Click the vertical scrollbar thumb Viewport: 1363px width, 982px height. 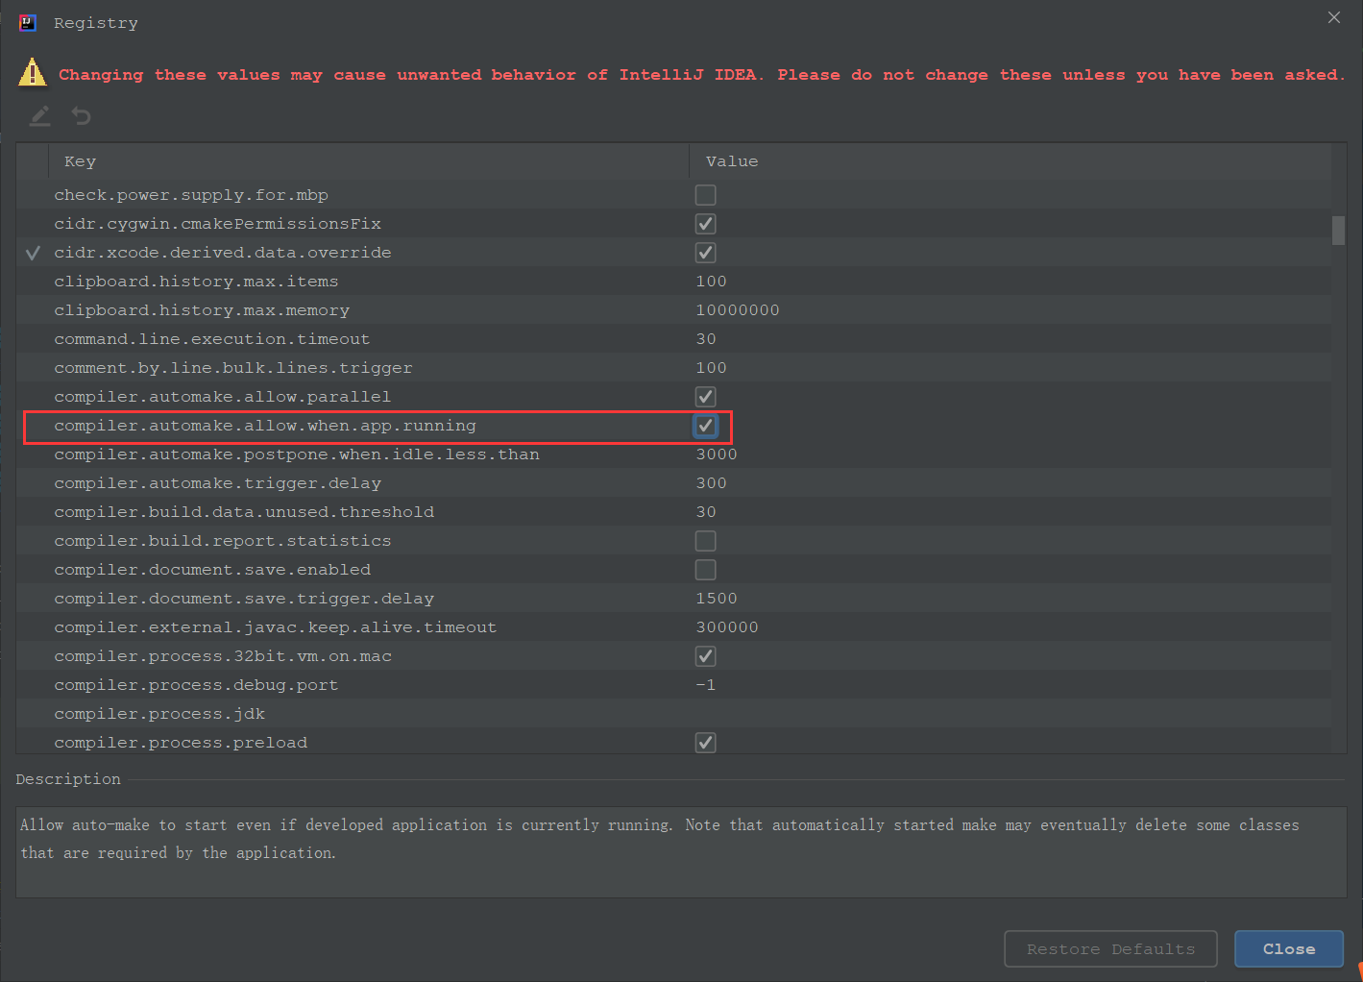point(1338,231)
